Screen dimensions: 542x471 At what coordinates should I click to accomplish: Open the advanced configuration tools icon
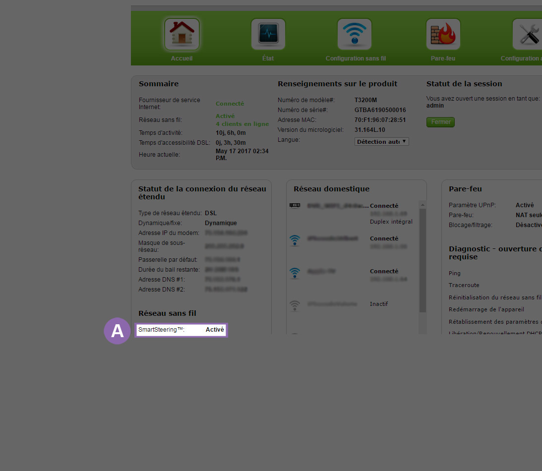tap(528, 34)
